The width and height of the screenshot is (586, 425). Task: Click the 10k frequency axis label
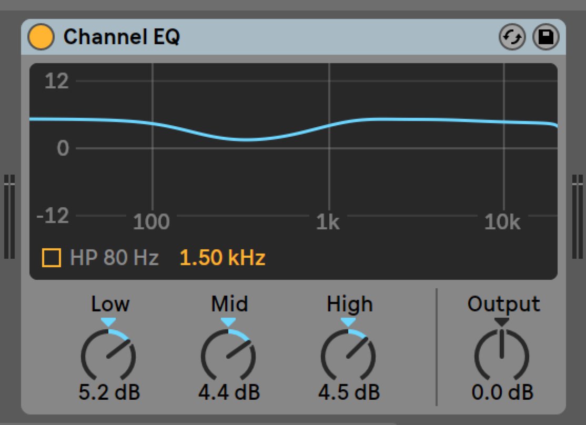coord(502,221)
